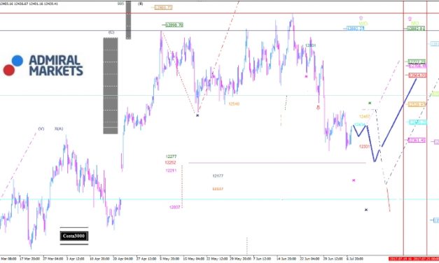The height and width of the screenshot is (263, 439).
Task: Select the orange 12457 price label
Action: (x=365, y=116)
